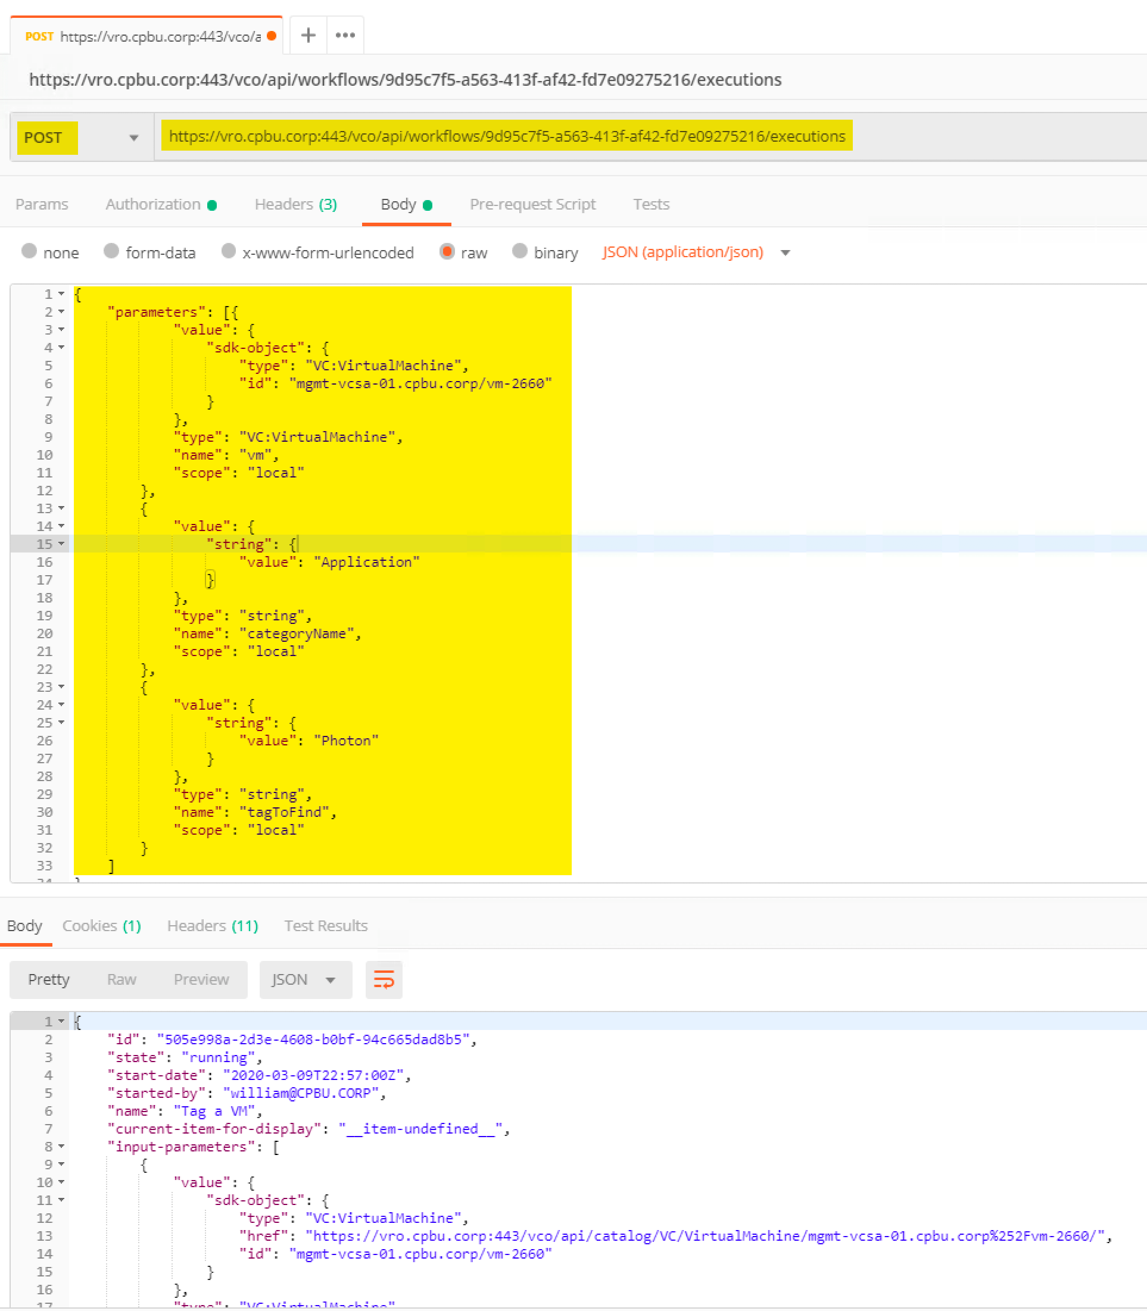Open the Headers (3) request tab
The image size is (1147, 1311).
click(295, 204)
